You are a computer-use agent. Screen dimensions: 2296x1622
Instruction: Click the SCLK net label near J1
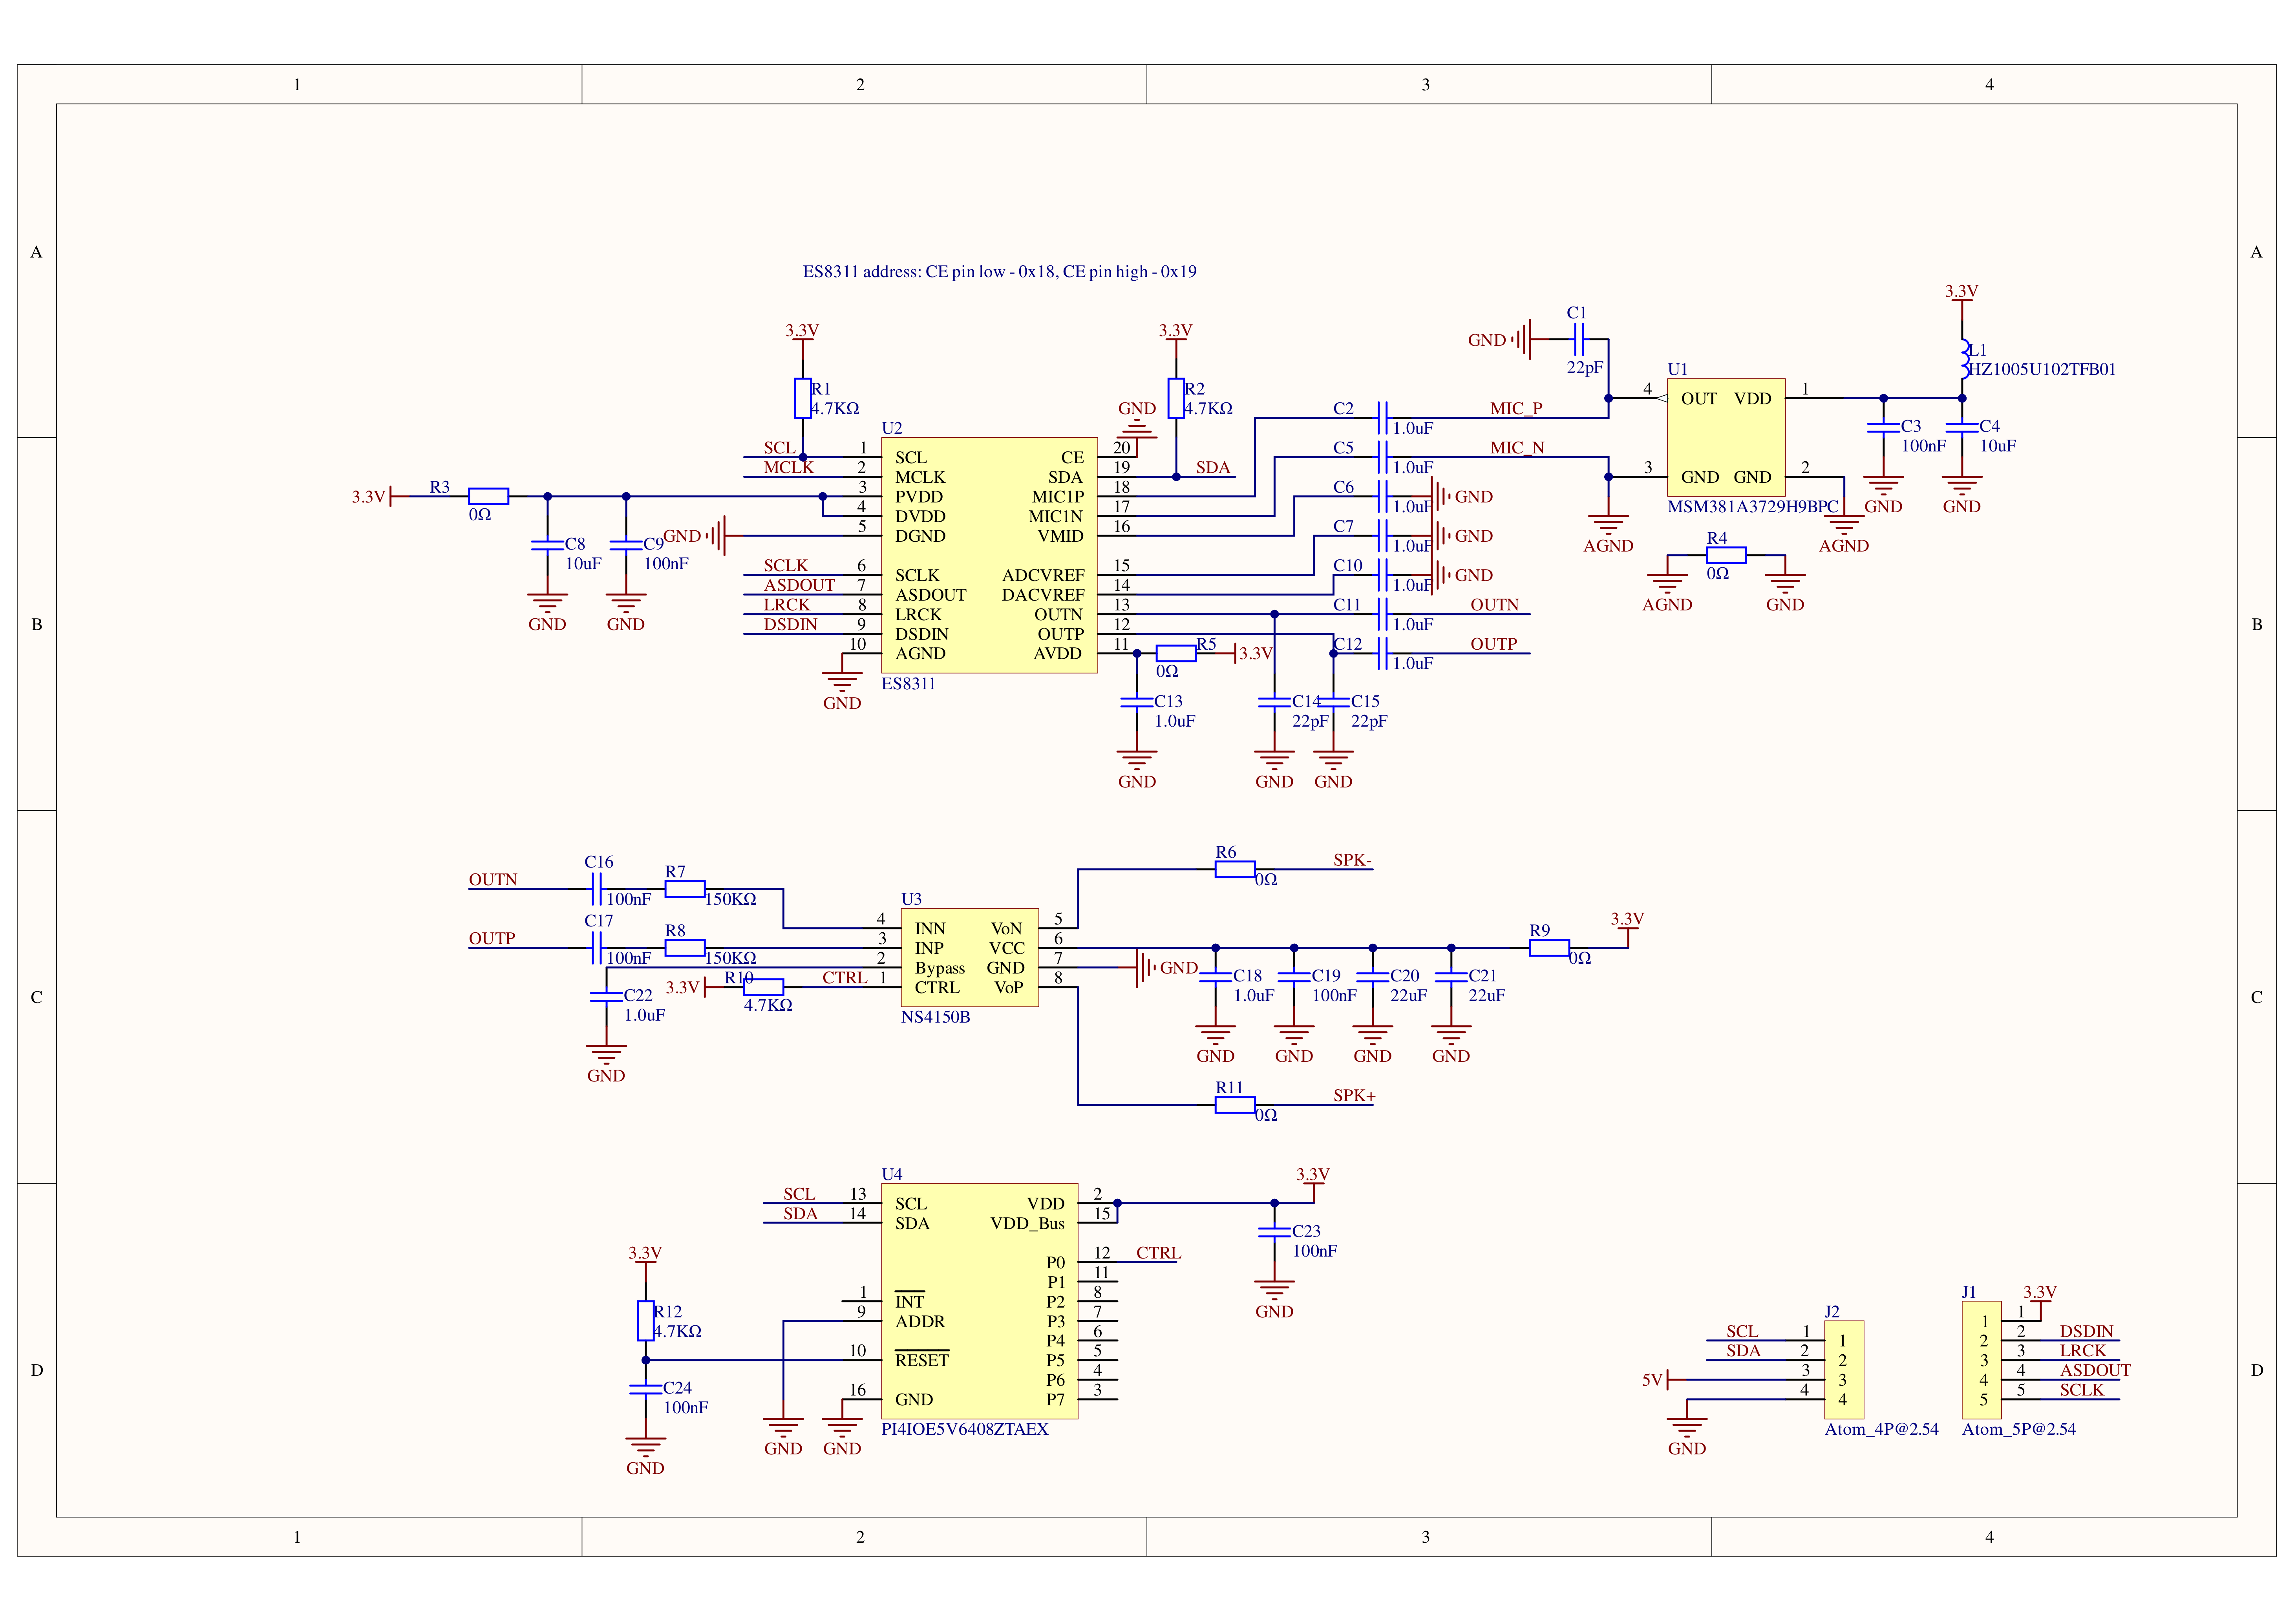pos(2082,1390)
